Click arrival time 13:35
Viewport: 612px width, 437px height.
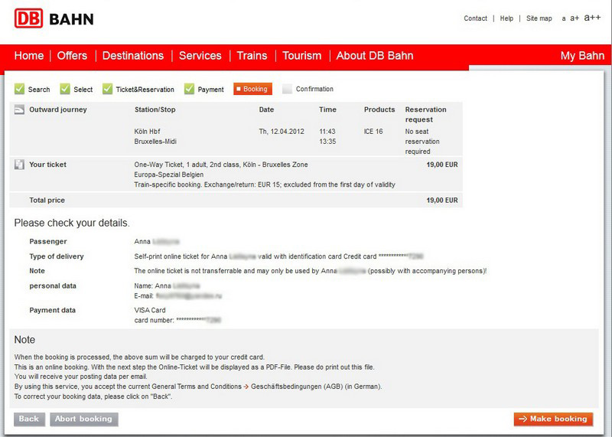(x=327, y=142)
